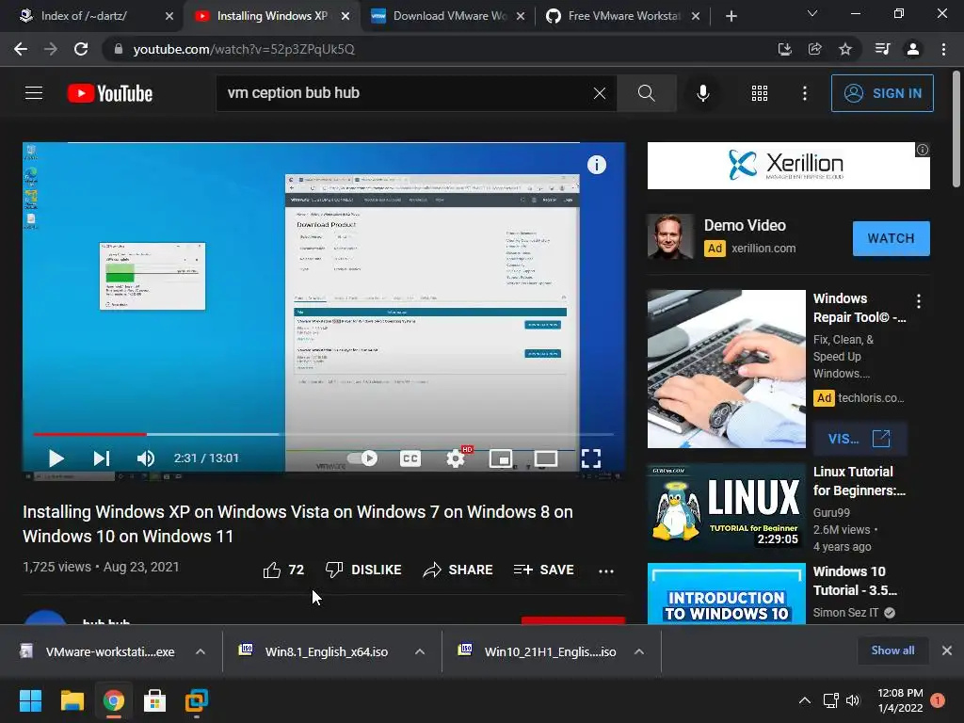Reload the page
Viewport: 964px width, 723px height.
click(x=81, y=49)
